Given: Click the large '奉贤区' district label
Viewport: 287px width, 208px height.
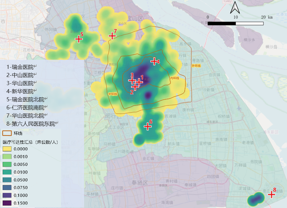Looking at the screenshot, I should [139, 183].
